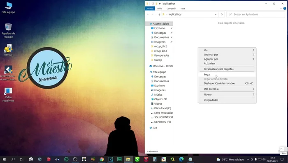Select the Recuva desktop shortcut
The width and height of the screenshot is (288, 163).
coord(8,50)
